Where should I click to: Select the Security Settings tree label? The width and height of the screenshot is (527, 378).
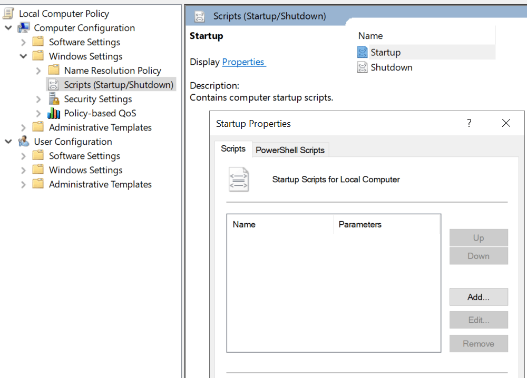(98, 99)
